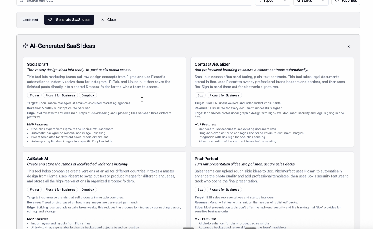
Task: Click PitchPerfect tagline about polished sales decks
Action: point(245,164)
